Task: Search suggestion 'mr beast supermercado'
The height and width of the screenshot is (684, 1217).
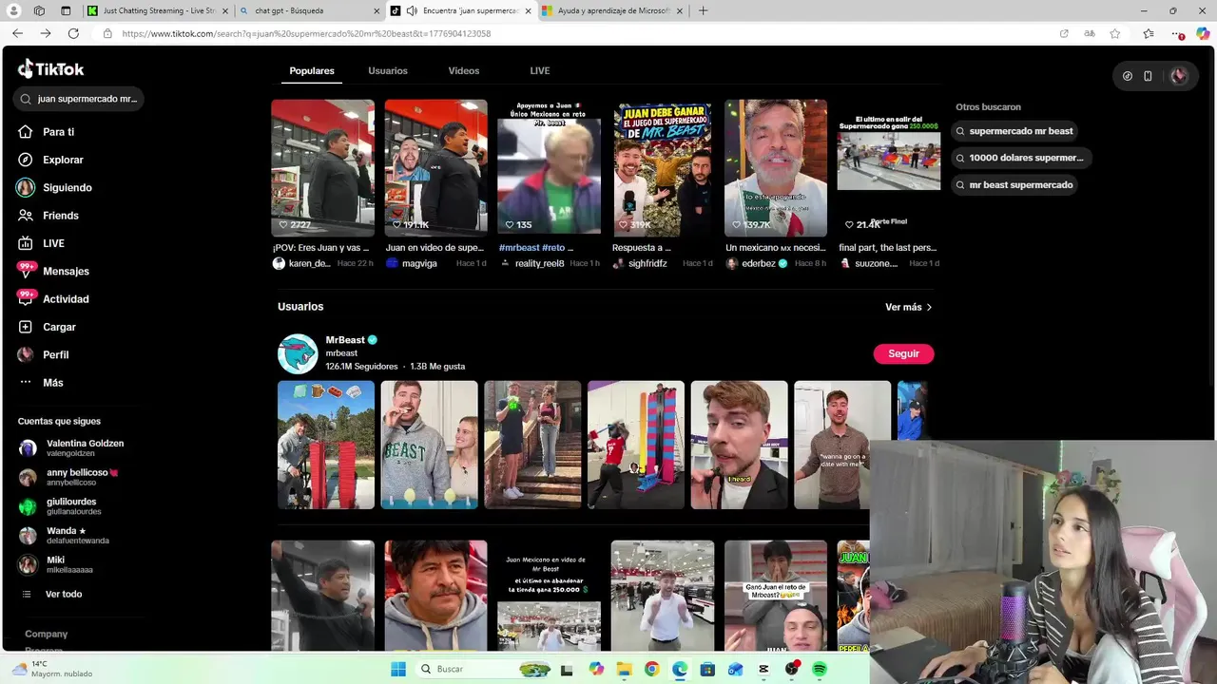Action: coord(1014,185)
